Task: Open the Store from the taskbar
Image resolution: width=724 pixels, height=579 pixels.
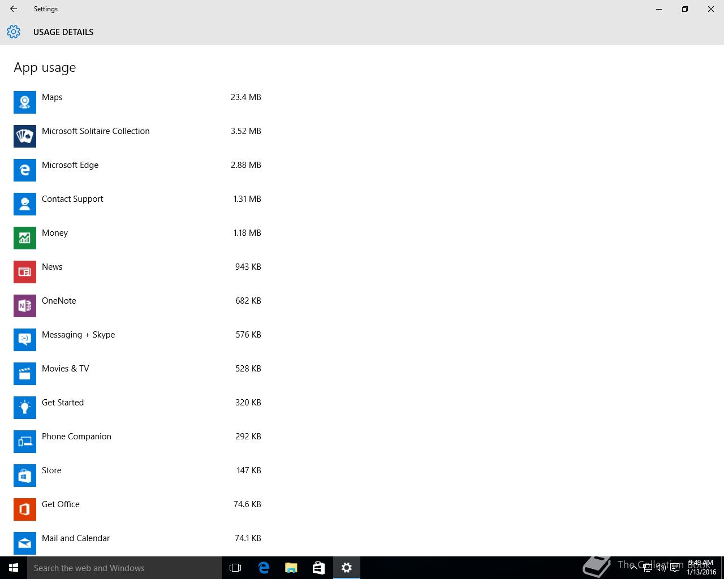Action: click(x=319, y=568)
